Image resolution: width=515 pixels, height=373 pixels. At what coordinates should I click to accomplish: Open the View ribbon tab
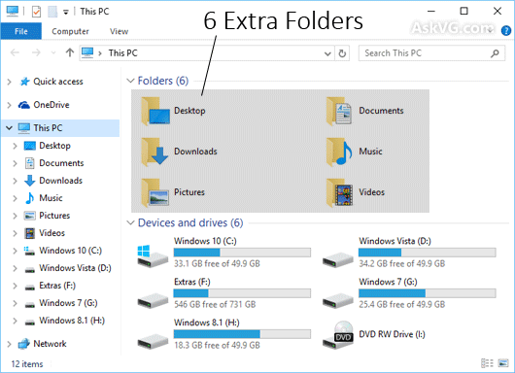click(x=119, y=31)
